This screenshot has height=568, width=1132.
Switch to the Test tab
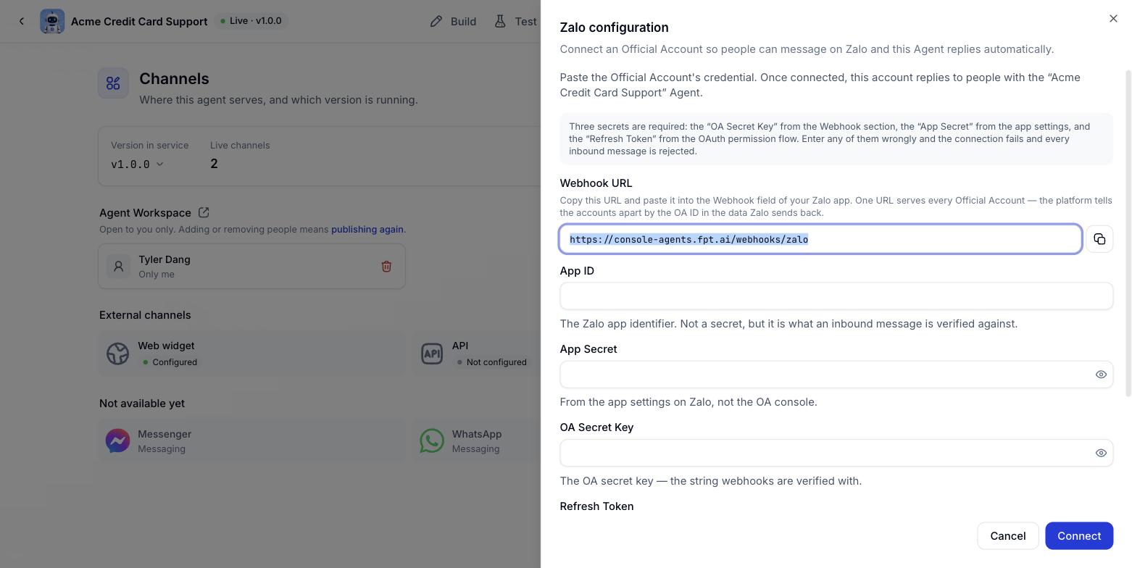(x=515, y=21)
